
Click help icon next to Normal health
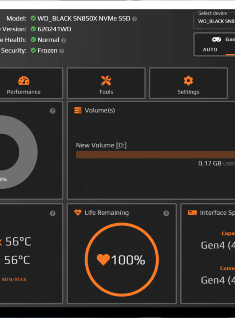pyautogui.click(x=64, y=40)
